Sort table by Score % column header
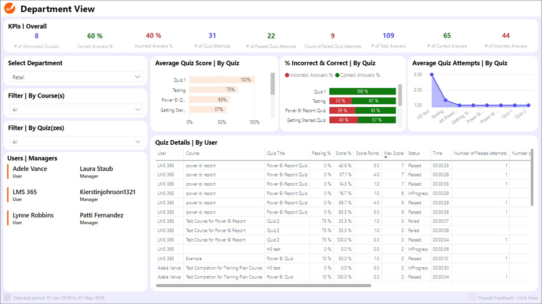Screen dimensions: 542x304 (342, 153)
